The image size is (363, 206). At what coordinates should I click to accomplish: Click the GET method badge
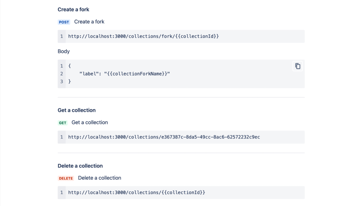pos(63,123)
